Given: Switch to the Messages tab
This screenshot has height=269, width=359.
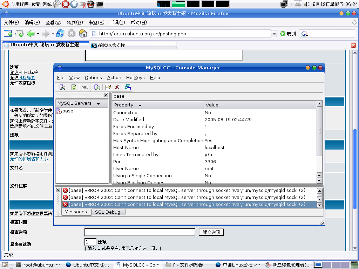Looking at the screenshot, I should [x=76, y=212].
